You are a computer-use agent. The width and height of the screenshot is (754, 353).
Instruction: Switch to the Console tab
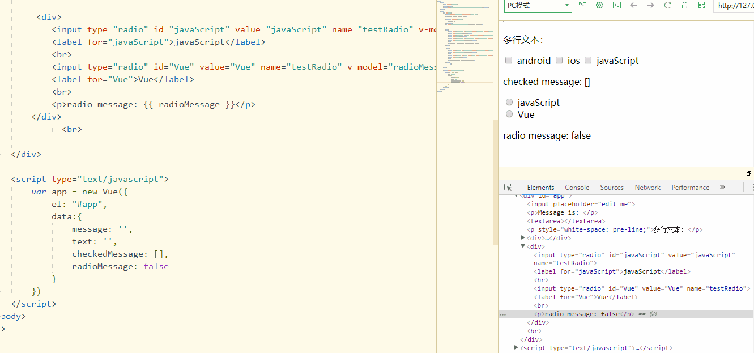coord(577,188)
